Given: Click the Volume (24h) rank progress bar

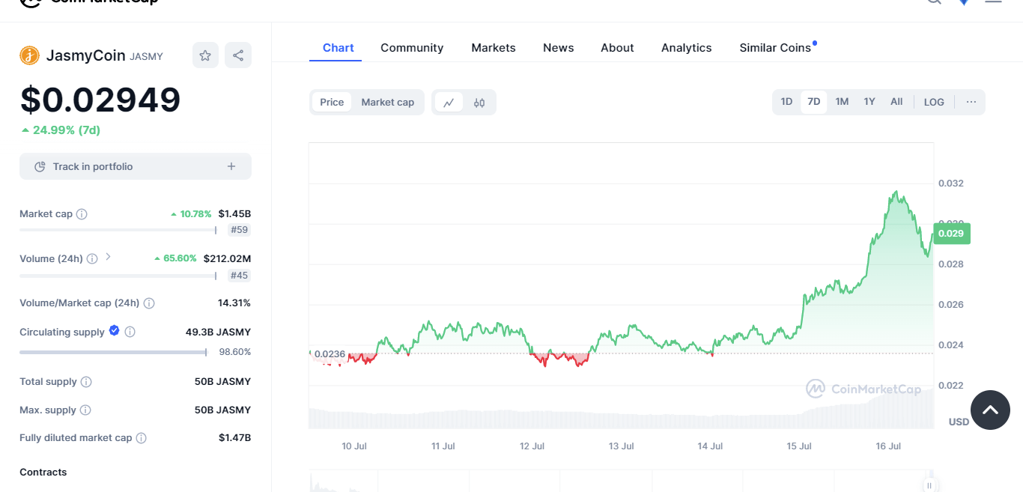Looking at the screenshot, I should tap(118, 276).
